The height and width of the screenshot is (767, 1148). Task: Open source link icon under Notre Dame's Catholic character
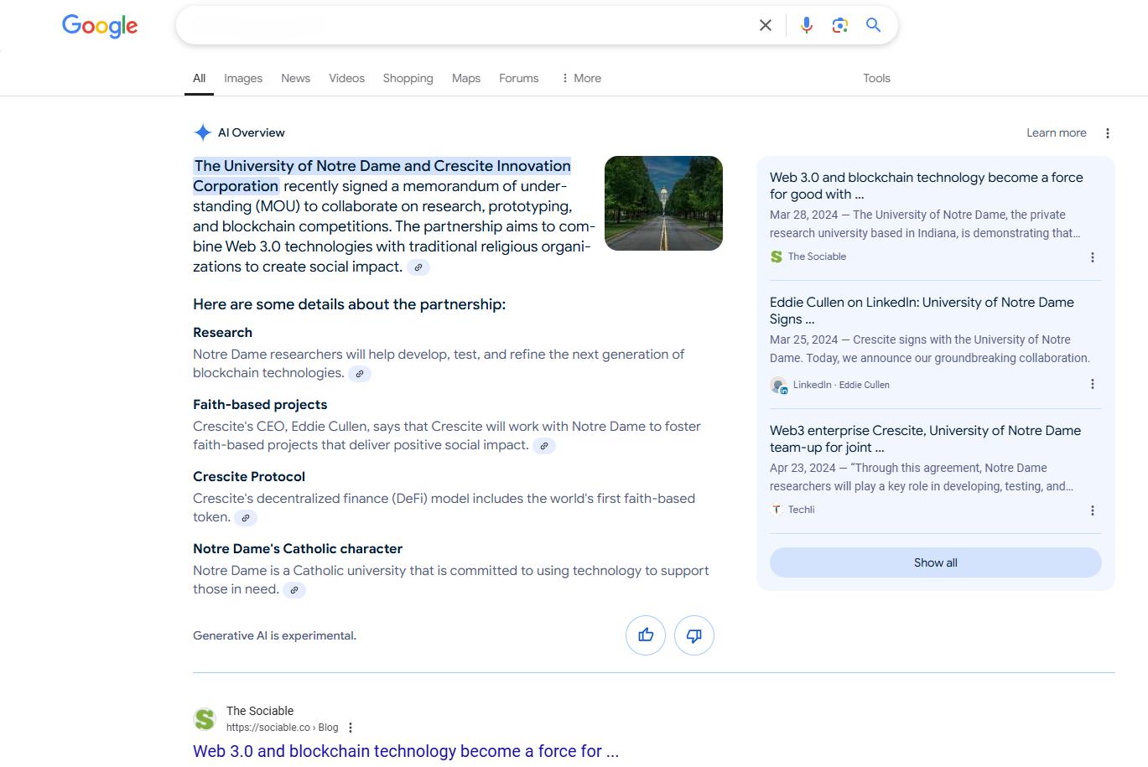(x=294, y=590)
